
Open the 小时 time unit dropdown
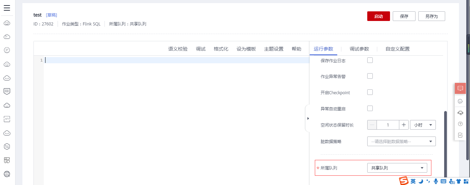(x=423, y=125)
